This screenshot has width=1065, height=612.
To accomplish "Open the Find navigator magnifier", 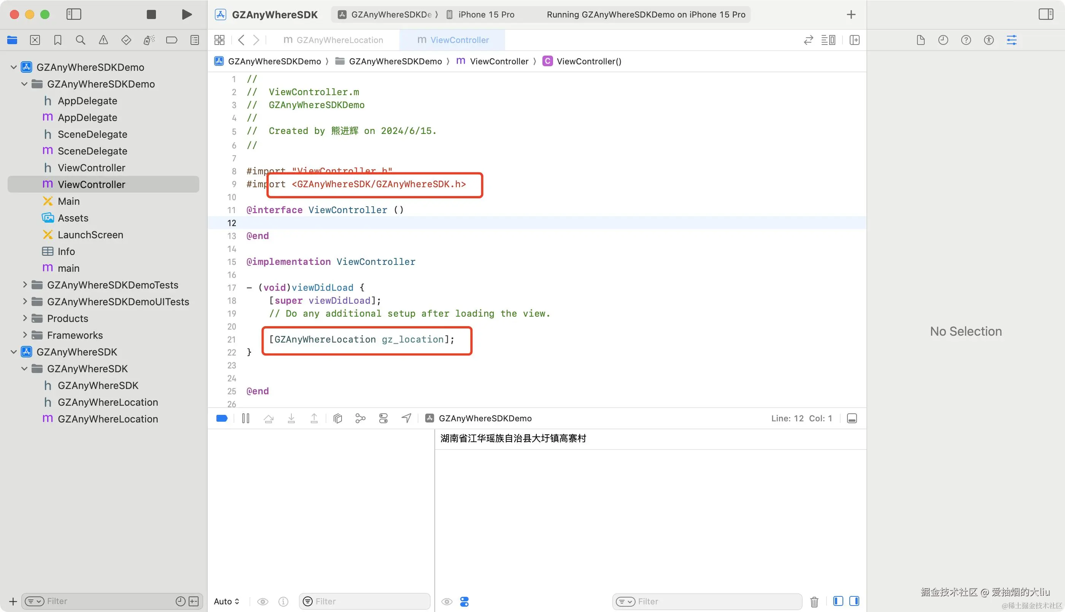I will tap(80, 40).
